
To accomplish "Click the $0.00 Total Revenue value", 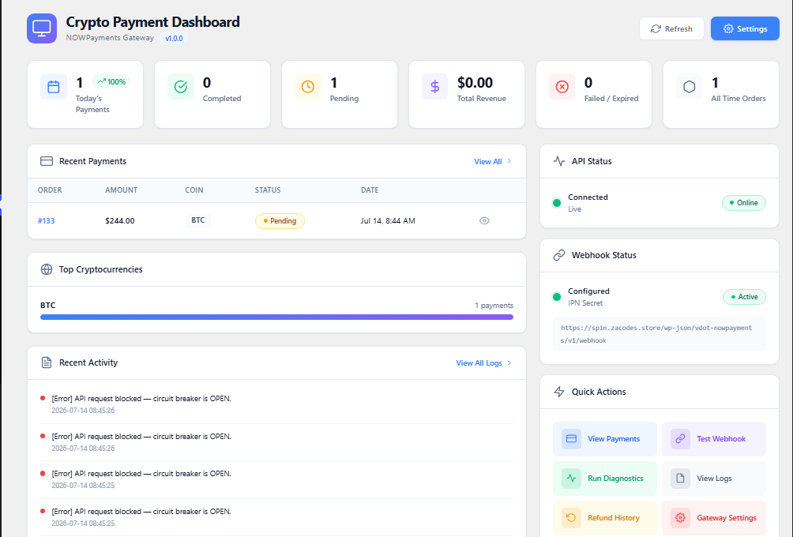I will pos(475,82).
